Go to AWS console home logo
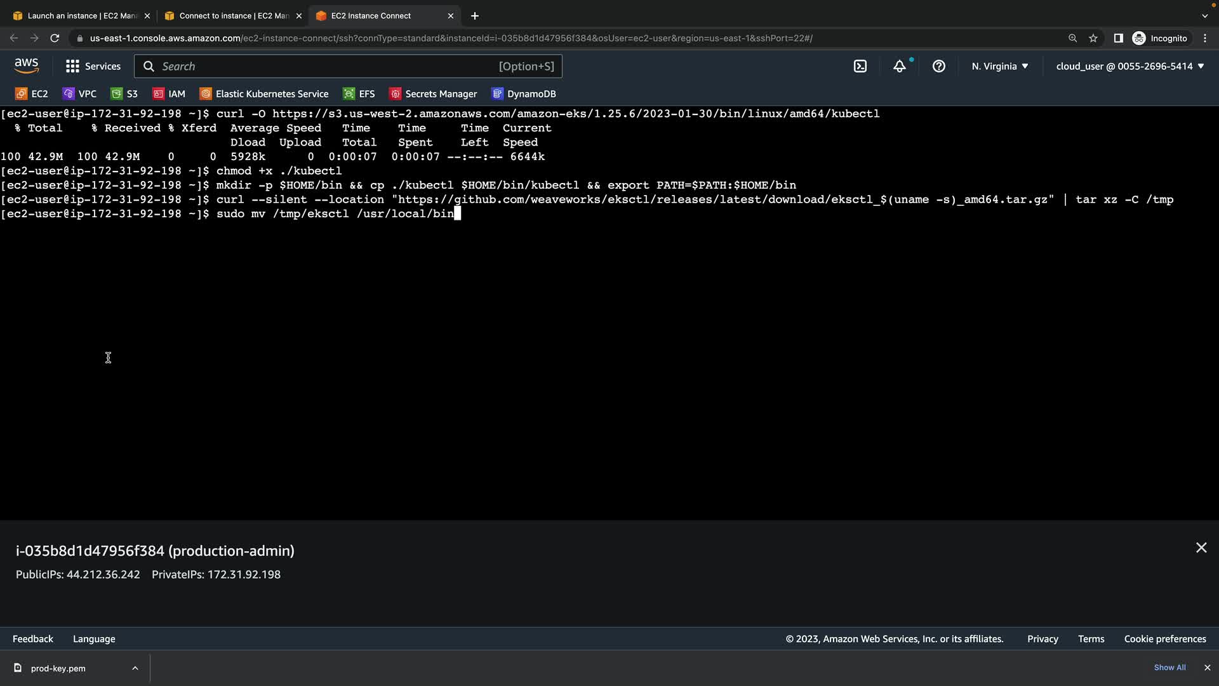 (27, 66)
